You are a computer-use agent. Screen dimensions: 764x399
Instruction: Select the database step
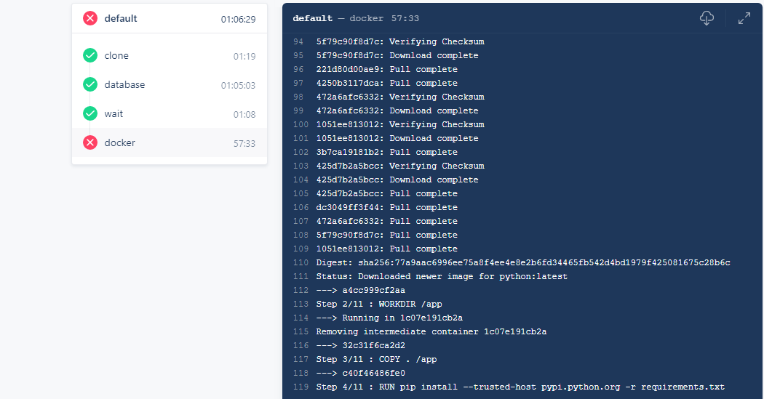170,84
